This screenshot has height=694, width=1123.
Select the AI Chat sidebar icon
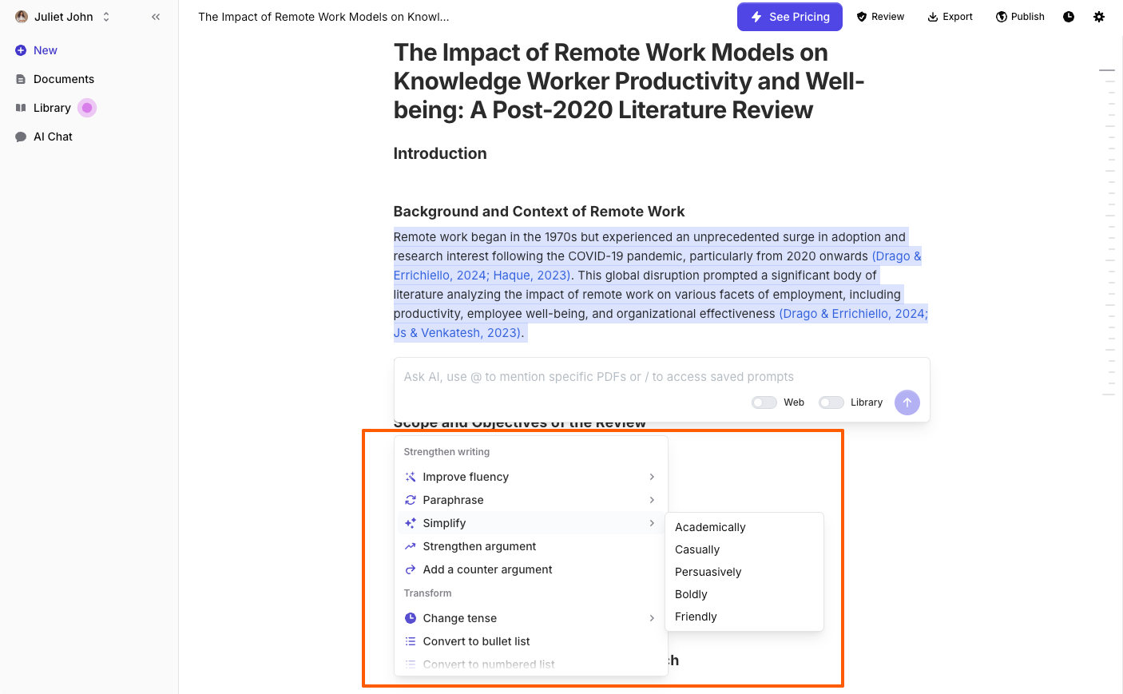pyautogui.click(x=20, y=136)
